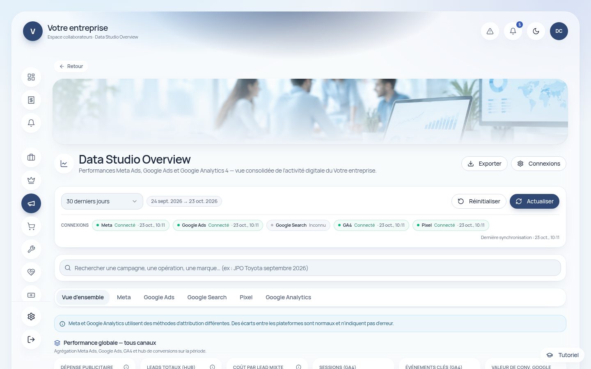Click the 'Dernière synchronisation : 23 oct., 10:11' text
591x369 pixels.
tap(520, 237)
